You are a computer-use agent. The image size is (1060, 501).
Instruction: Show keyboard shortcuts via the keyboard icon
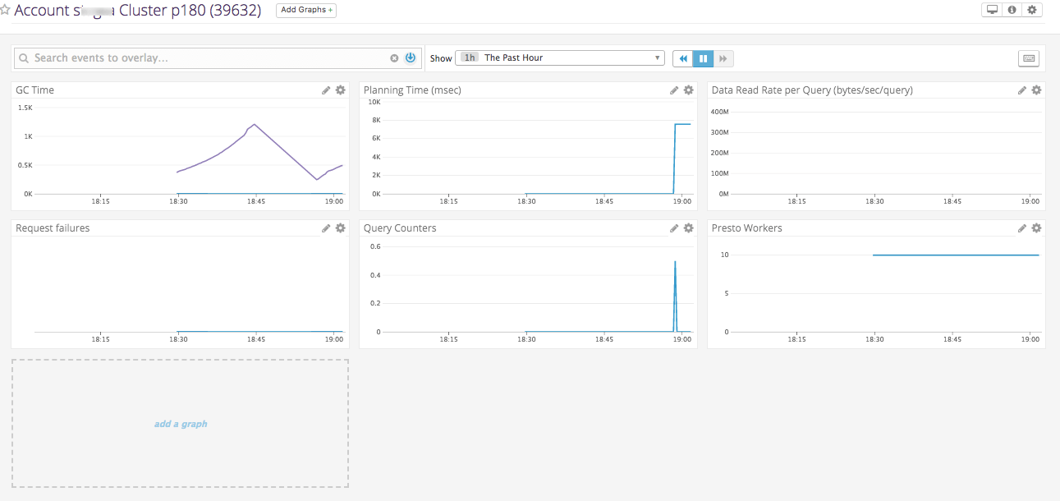click(x=1028, y=57)
